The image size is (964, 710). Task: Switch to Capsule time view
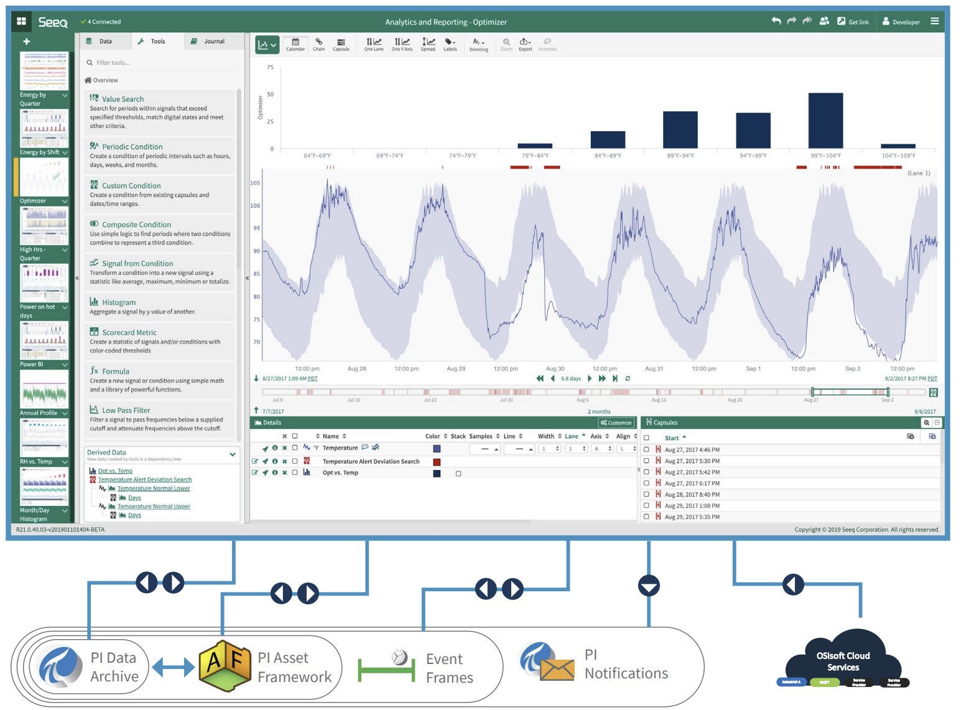point(341,44)
